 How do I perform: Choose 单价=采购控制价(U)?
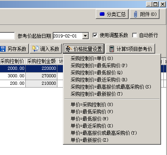[x=92, y=105]
